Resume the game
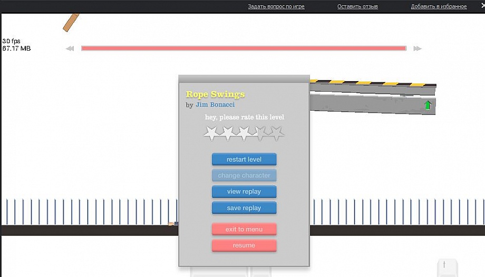The image size is (485, 277). 244,245
